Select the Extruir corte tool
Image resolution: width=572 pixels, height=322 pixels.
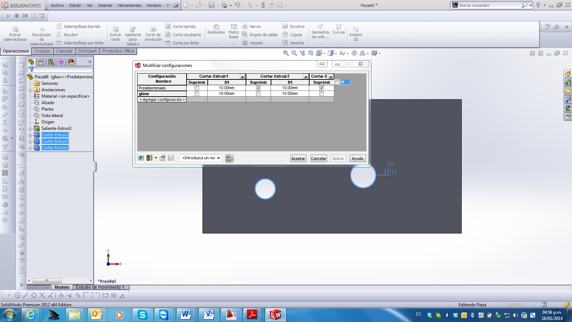coord(115,34)
